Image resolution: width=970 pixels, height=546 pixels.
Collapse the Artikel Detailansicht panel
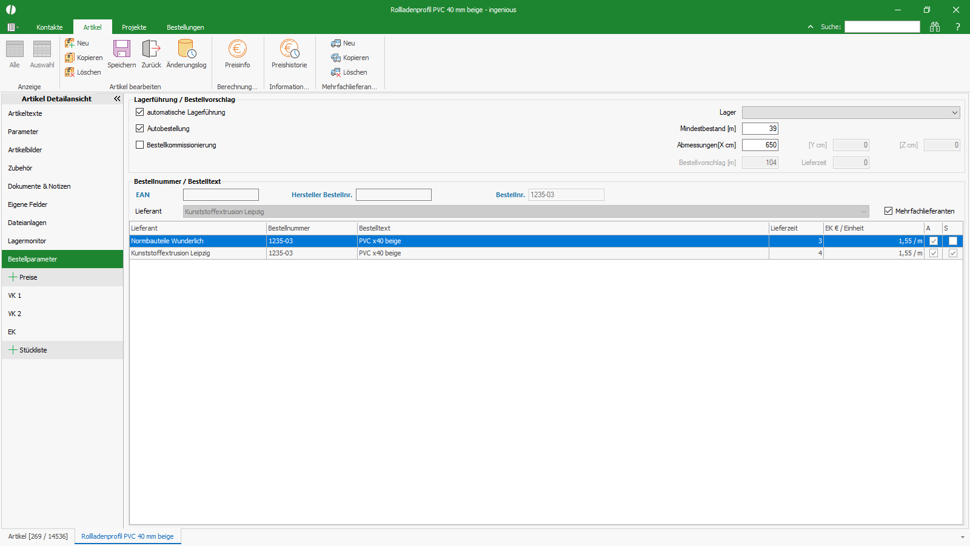click(x=117, y=98)
